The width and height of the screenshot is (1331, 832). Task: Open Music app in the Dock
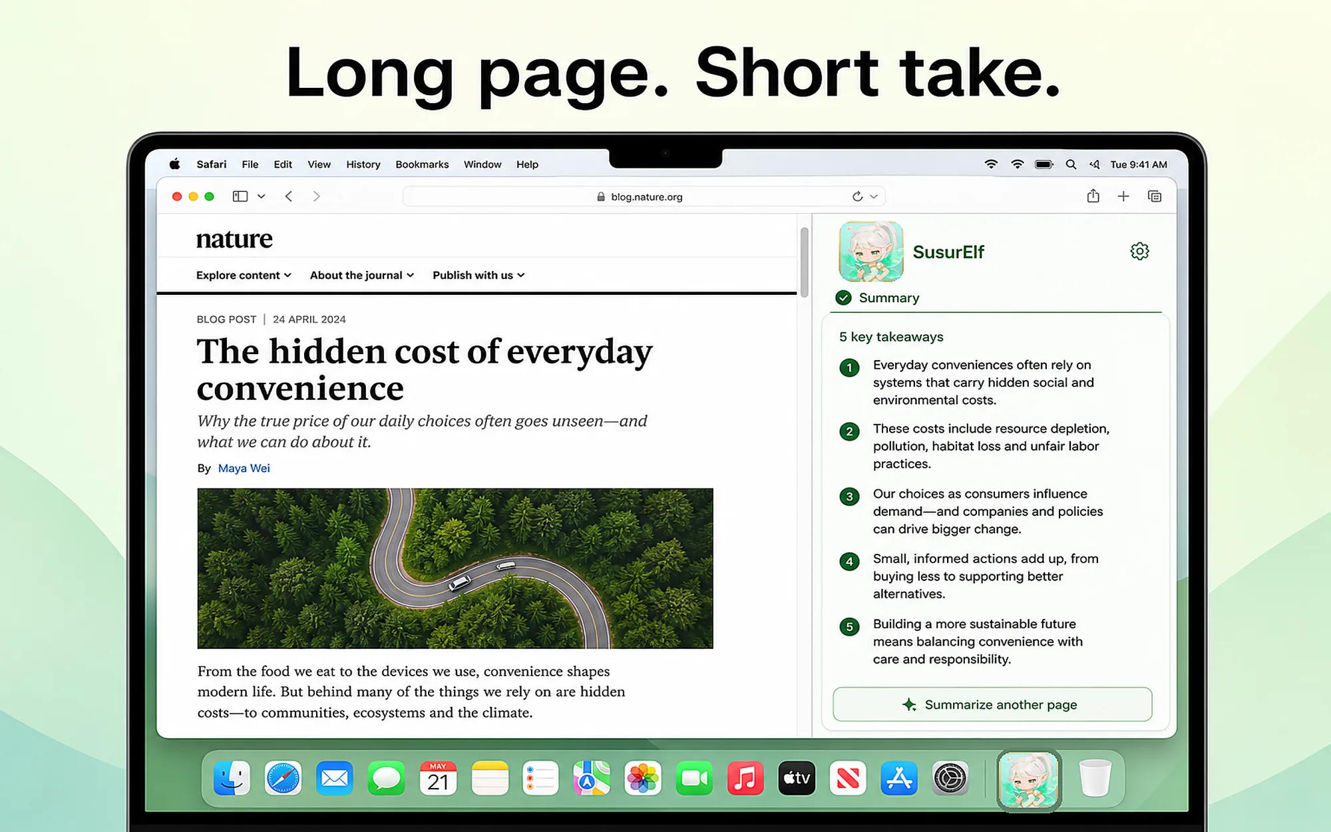point(745,778)
